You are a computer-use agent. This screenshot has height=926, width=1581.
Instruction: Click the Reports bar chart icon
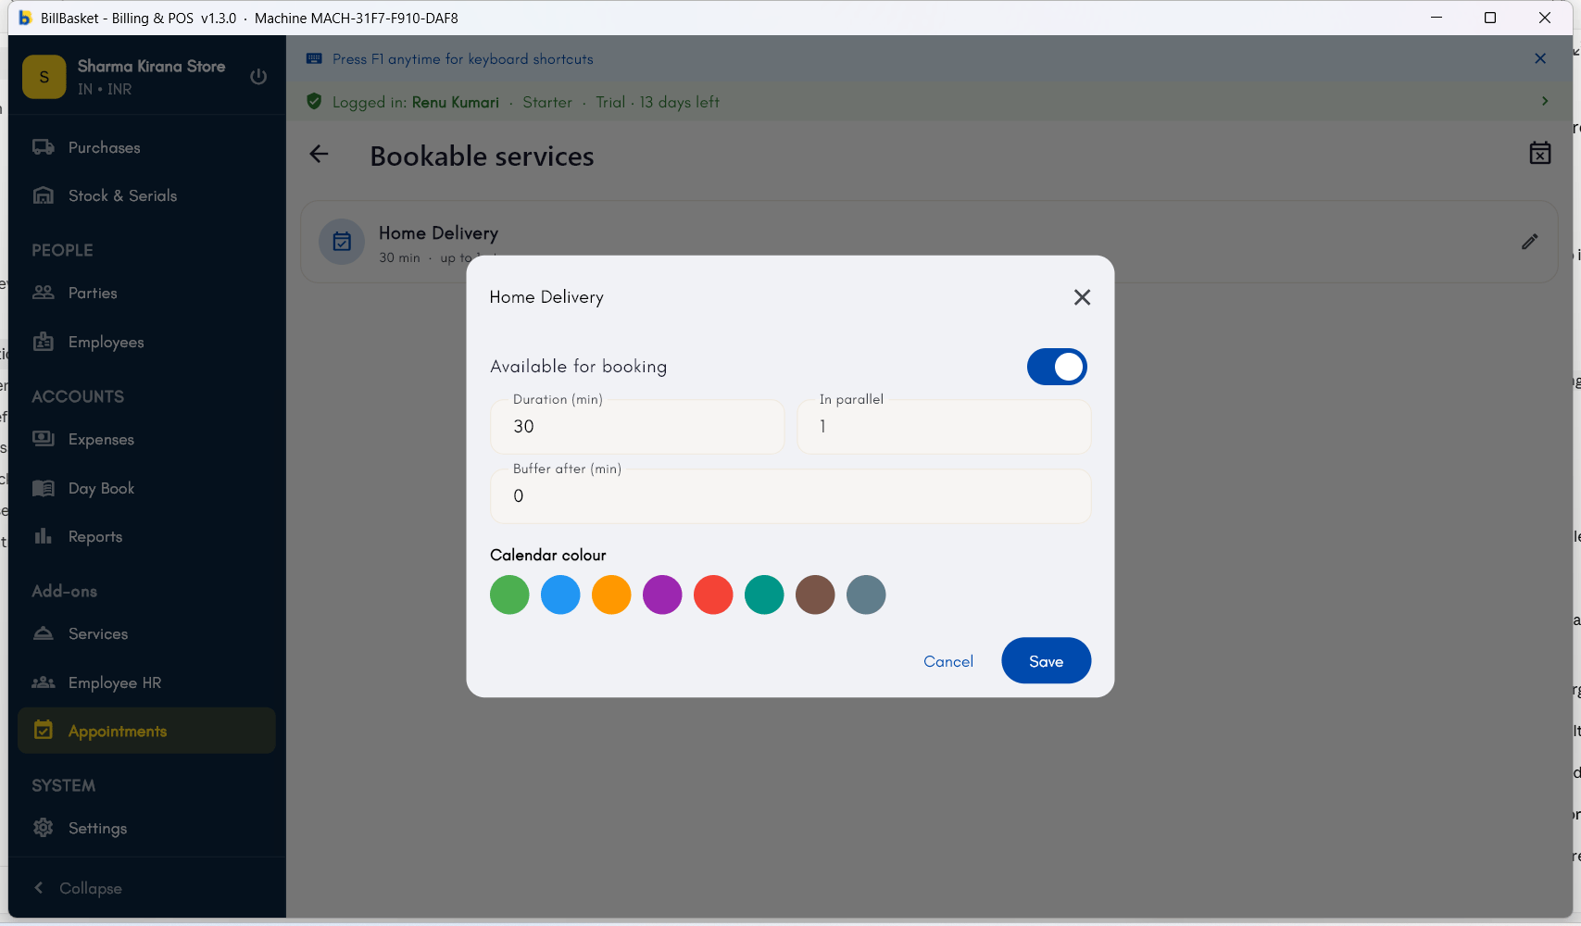[x=43, y=536]
